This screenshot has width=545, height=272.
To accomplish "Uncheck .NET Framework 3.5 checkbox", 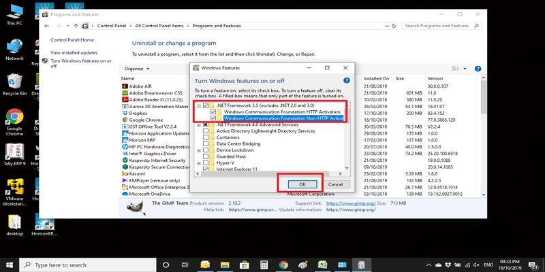I will pos(206,105).
